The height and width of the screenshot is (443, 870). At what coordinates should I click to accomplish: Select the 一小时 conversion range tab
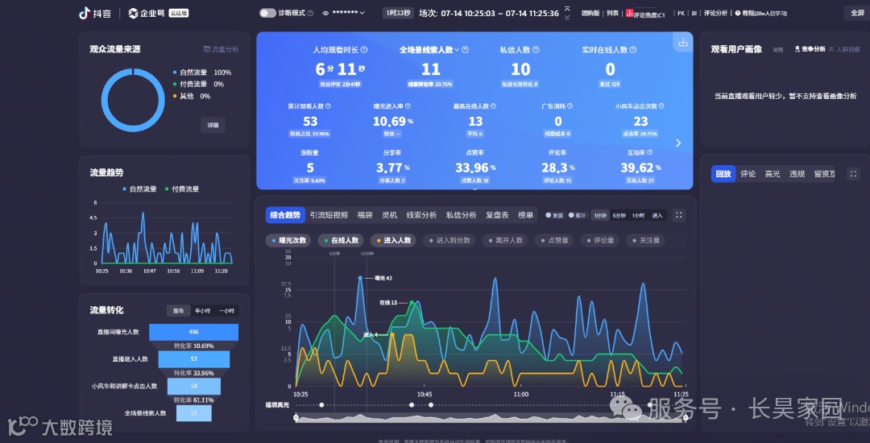[226, 311]
